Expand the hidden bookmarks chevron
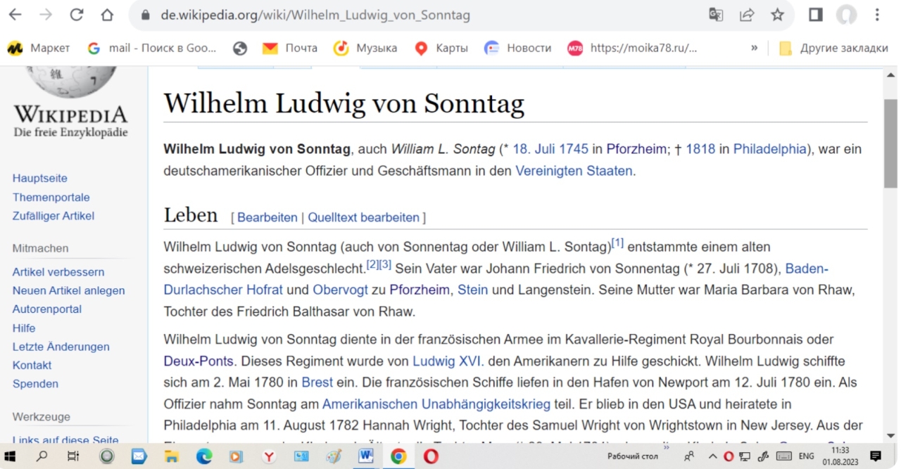Screen dimensions: 901x469 click(754, 48)
